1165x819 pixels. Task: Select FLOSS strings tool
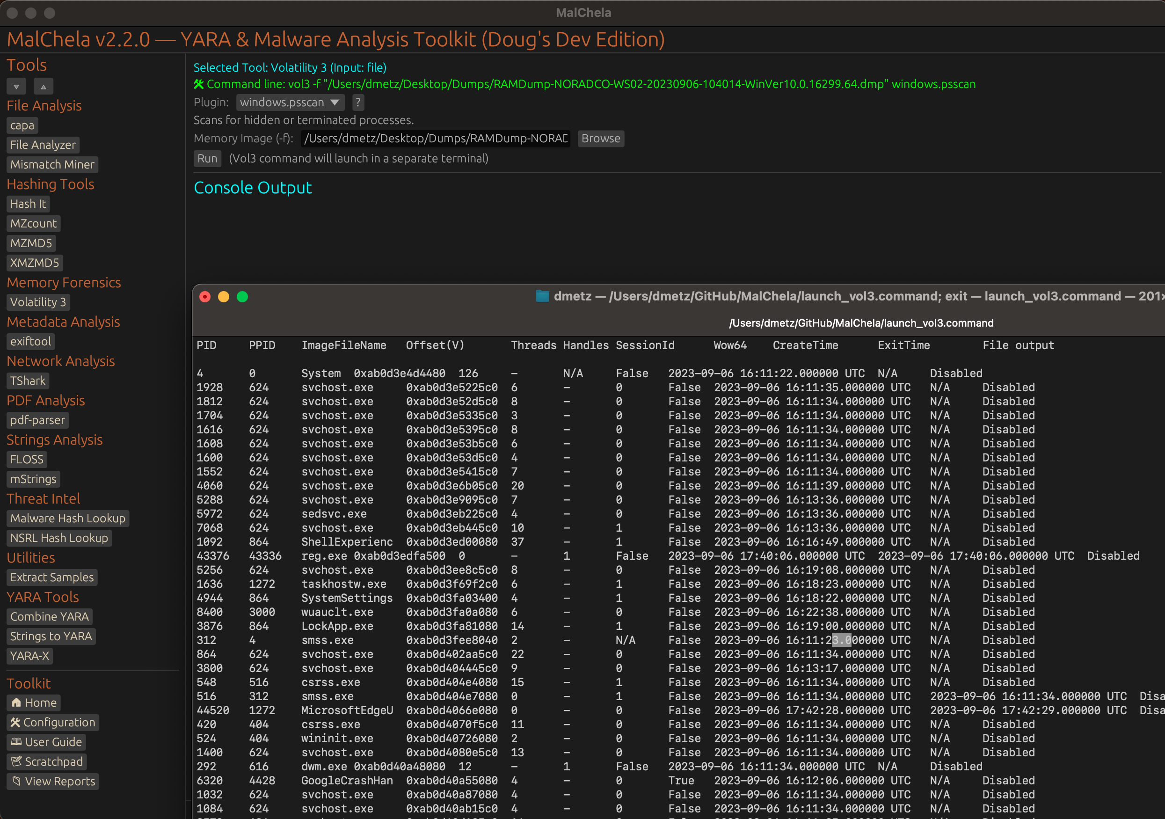pyautogui.click(x=27, y=460)
